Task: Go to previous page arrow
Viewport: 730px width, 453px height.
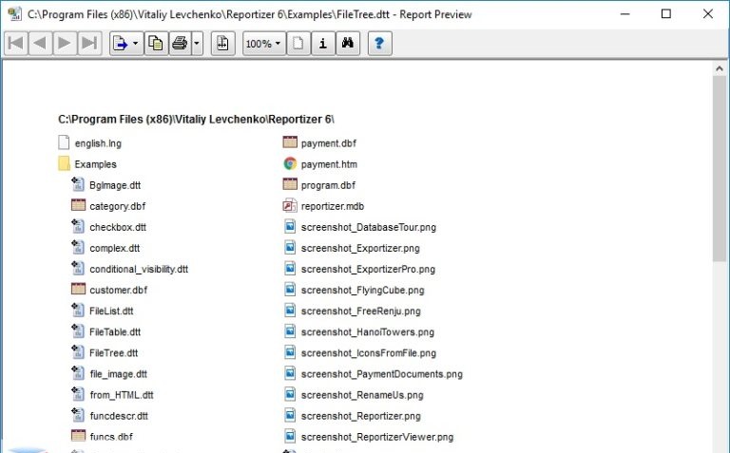Action: pyautogui.click(x=41, y=44)
